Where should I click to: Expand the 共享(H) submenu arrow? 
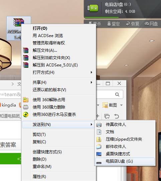point(92,82)
